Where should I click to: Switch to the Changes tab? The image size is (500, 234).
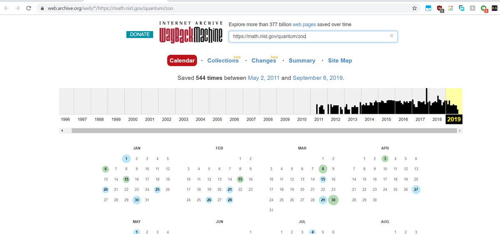(264, 61)
